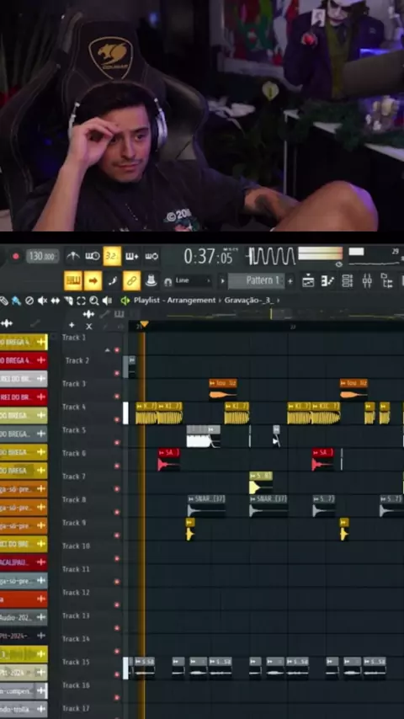Expand arrow after Gravação-_3_ breadcrumb
Image resolution: width=404 pixels, height=719 pixels.
tap(278, 301)
